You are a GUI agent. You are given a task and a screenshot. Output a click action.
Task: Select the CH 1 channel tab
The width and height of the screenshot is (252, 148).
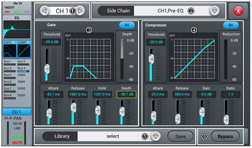[17, 112]
